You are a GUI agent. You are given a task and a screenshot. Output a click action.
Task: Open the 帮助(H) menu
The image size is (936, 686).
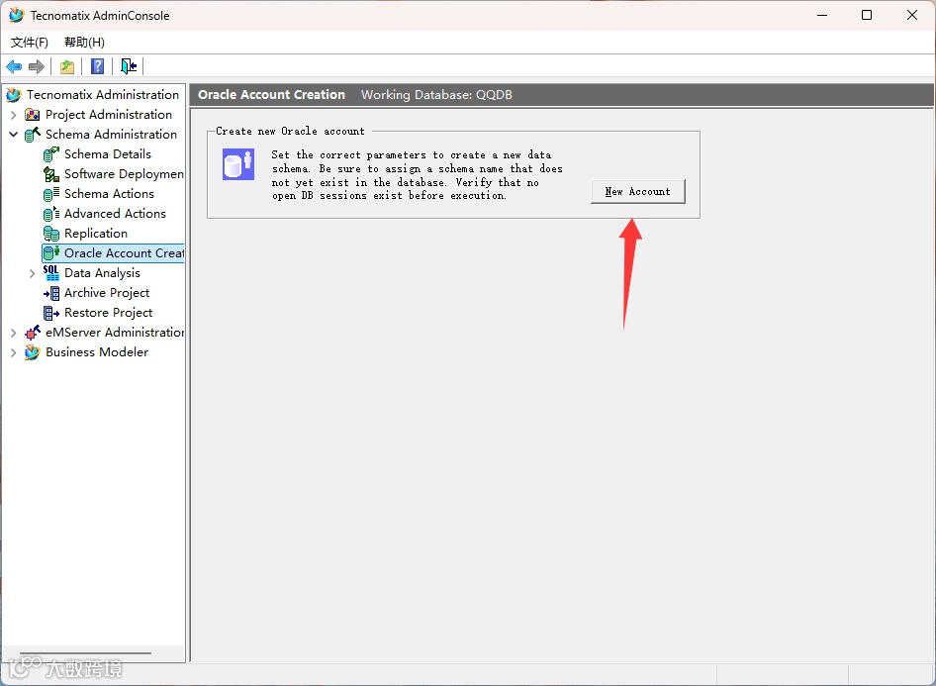[x=84, y=43]
